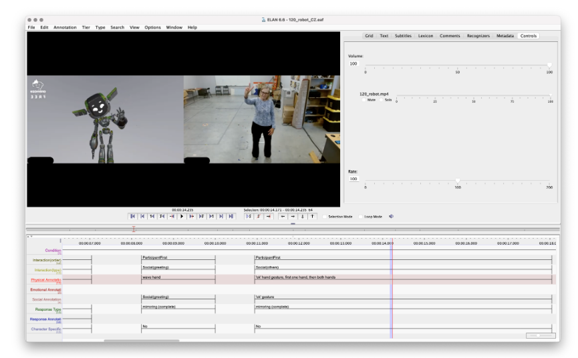Switch to the Subtitles tab
This screenshot has width=578, height=358.
[x=403, y=35]
